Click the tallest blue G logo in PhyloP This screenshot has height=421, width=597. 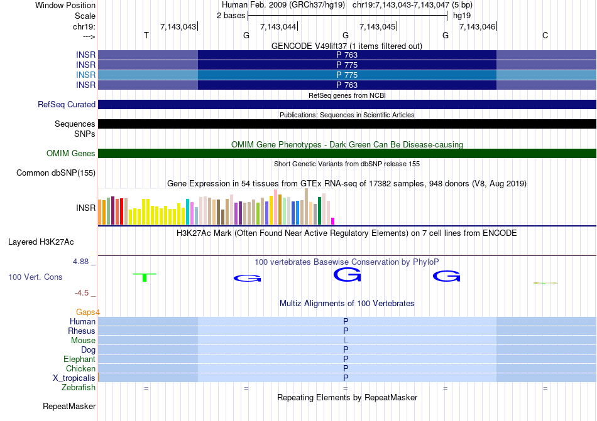[347, 274]
